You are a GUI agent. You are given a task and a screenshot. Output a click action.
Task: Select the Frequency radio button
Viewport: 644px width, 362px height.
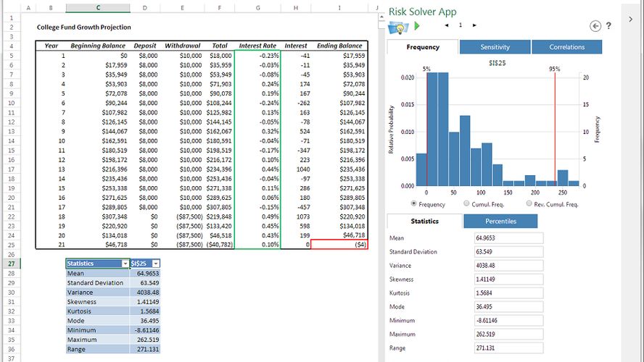tap(414, 204)
